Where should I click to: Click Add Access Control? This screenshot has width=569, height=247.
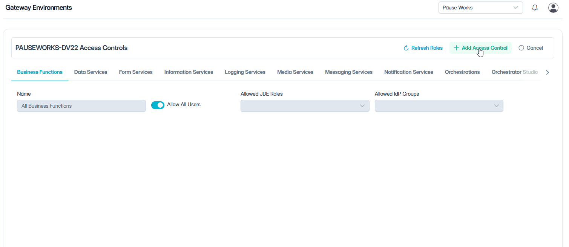[480, 48]
